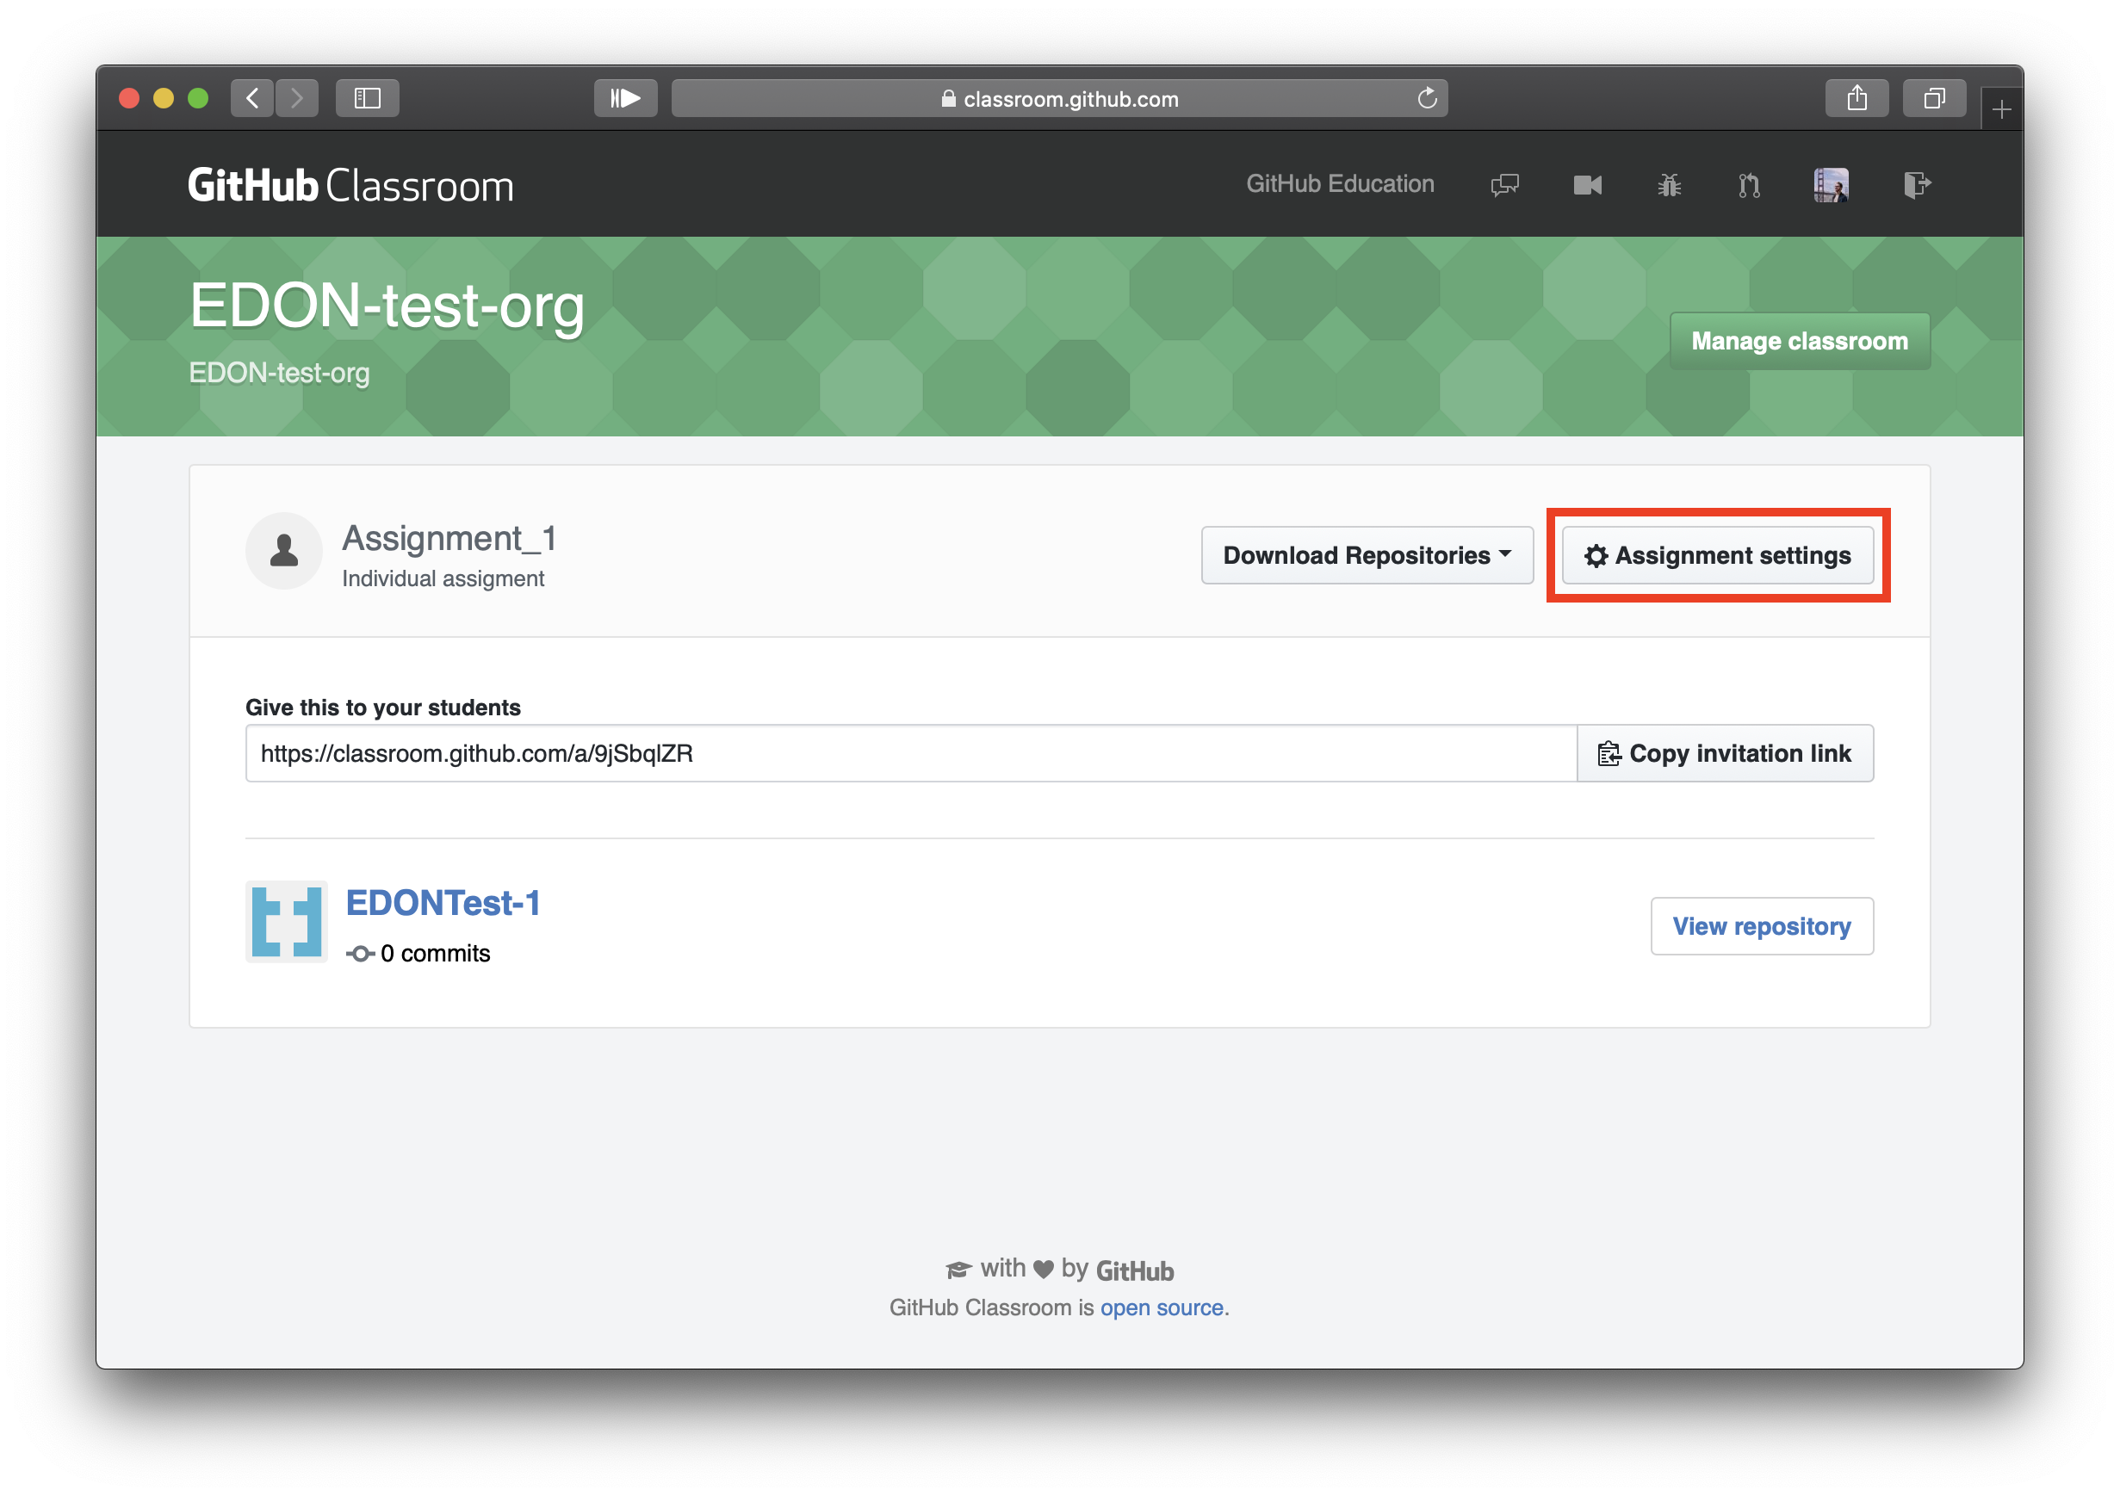The width and height of the screenshot is (2120, 1496).
Task: Expand the Download Repositories dropdown
Action: point(1367,555)
